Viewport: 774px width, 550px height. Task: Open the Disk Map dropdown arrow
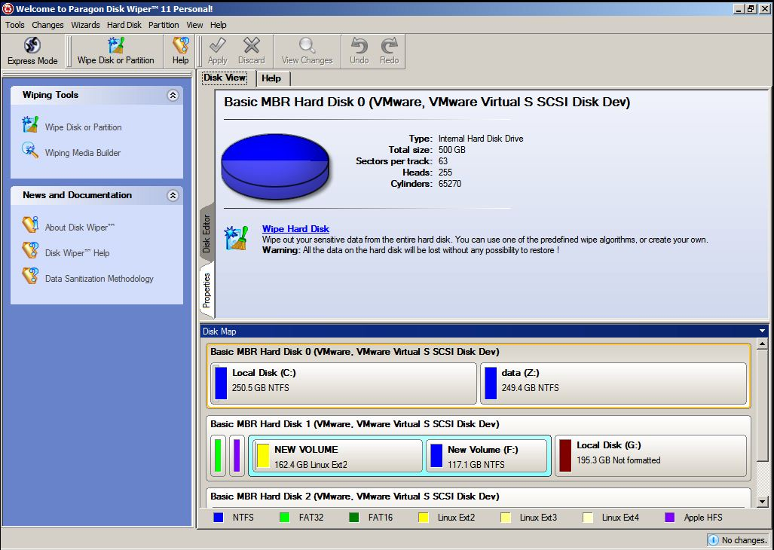tap(762, 332)
